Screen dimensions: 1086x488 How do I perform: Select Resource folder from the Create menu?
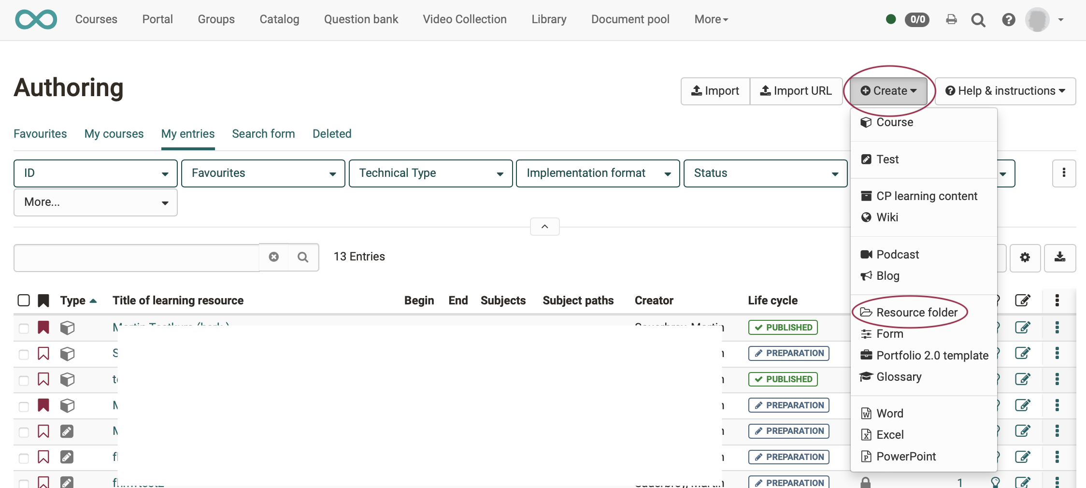(x=917, y=312)
